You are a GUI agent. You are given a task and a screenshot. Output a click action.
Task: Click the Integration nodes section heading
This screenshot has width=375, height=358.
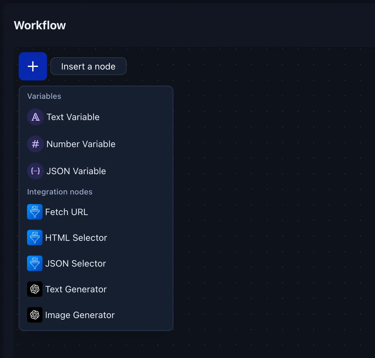(x=60, y=192)
